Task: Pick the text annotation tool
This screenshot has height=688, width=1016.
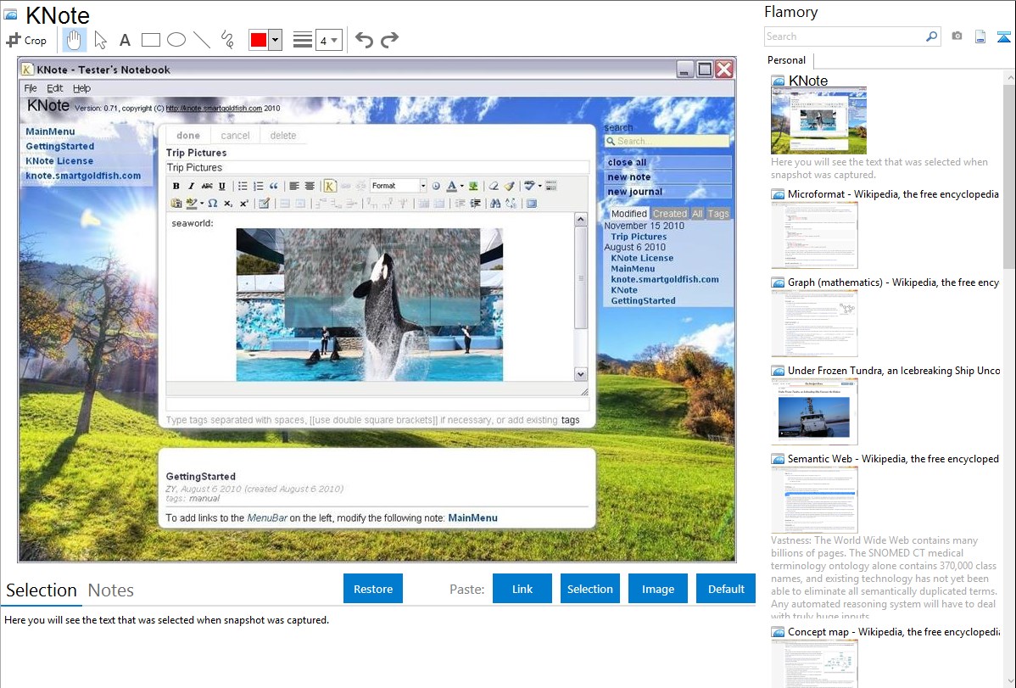Action: tap(125, 40)
